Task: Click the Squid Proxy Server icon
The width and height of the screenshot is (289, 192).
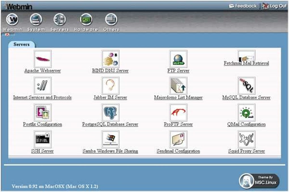Action: pos(246,139)
